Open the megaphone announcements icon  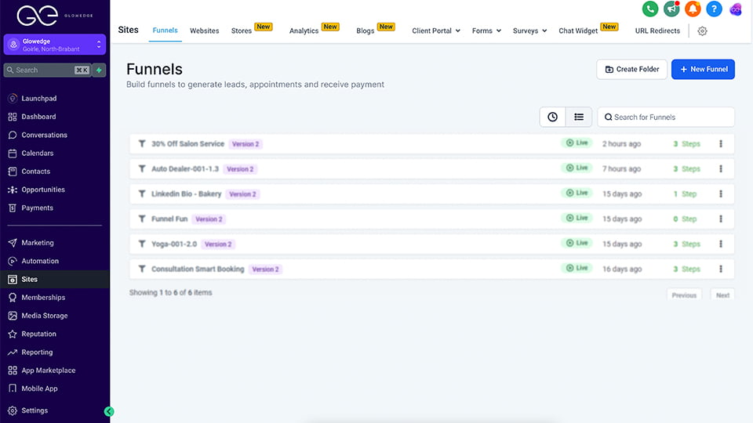pos(671,9)
